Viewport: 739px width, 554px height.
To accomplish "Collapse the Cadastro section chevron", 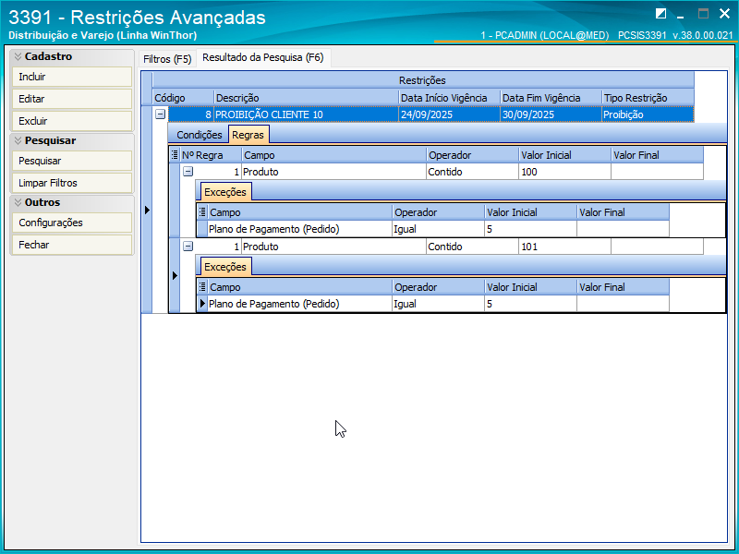I will click(18, 56).
